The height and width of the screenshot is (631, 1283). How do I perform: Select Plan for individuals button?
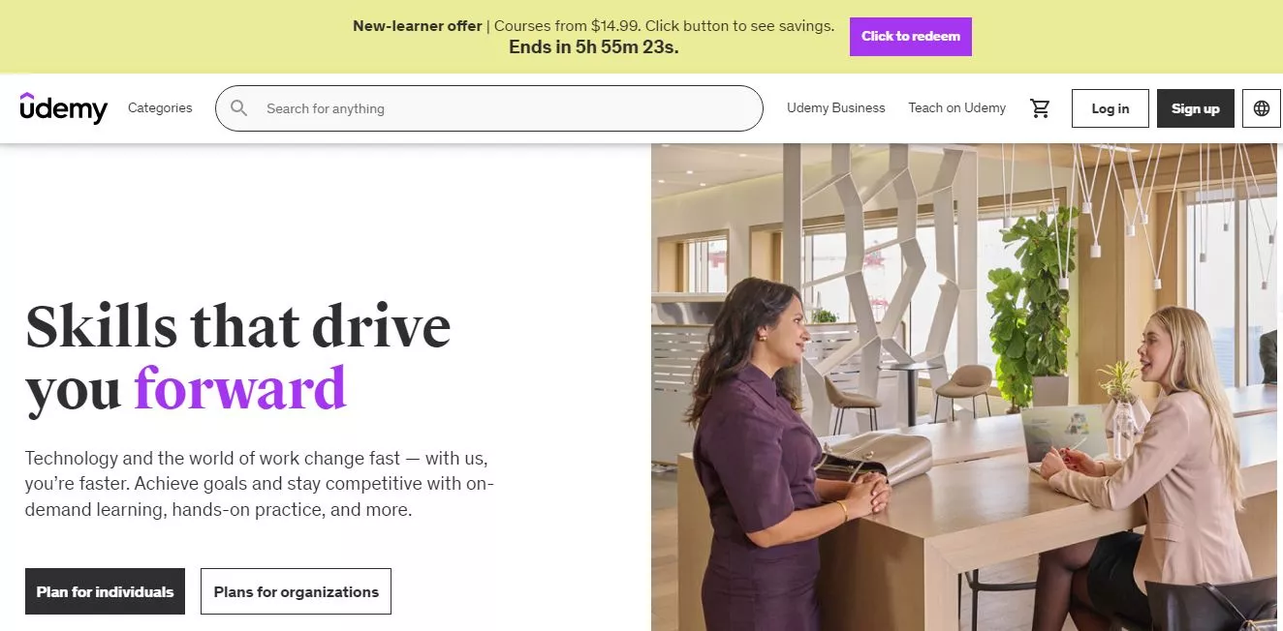tap(105, 591)
